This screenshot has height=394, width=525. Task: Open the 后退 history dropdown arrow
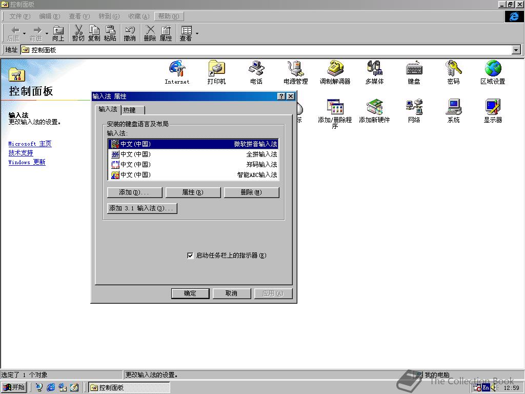[24, 33]
